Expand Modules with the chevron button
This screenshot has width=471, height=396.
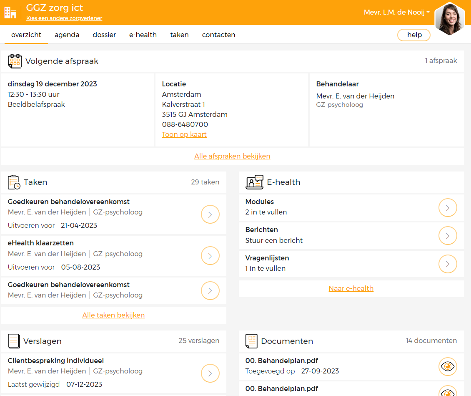tap(448, 207)
